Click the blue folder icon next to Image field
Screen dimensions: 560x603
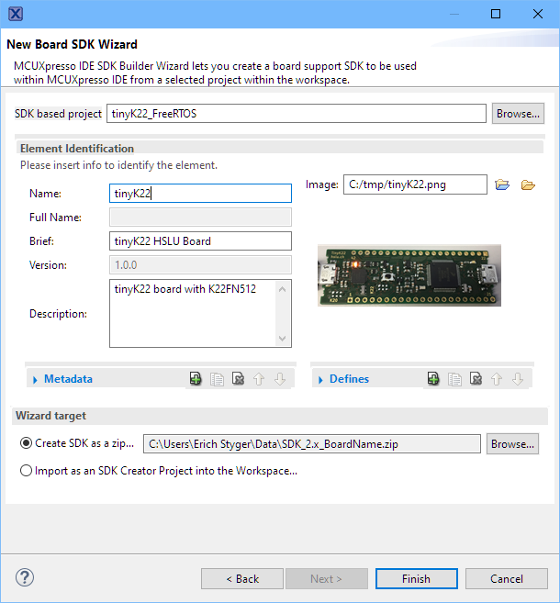(x=502, y=185)
